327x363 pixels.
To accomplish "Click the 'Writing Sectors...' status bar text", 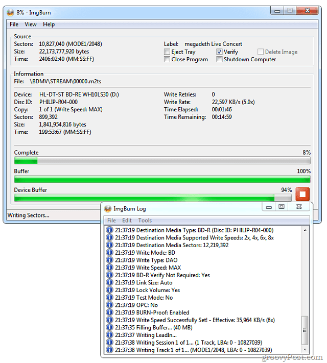I will point(28,215).
